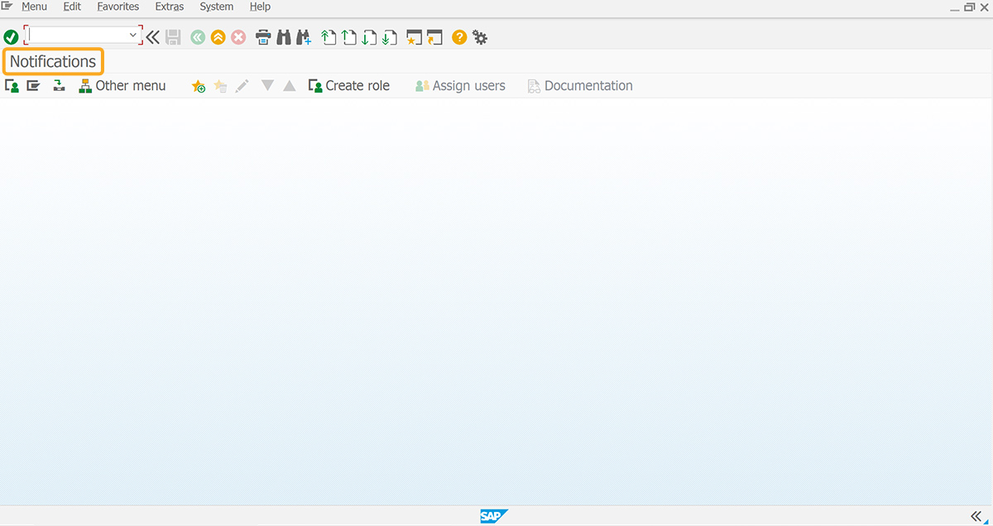Viewport: 993px width, 526px height.
Task: Open the Menu menu
Action: coord(34,7)
